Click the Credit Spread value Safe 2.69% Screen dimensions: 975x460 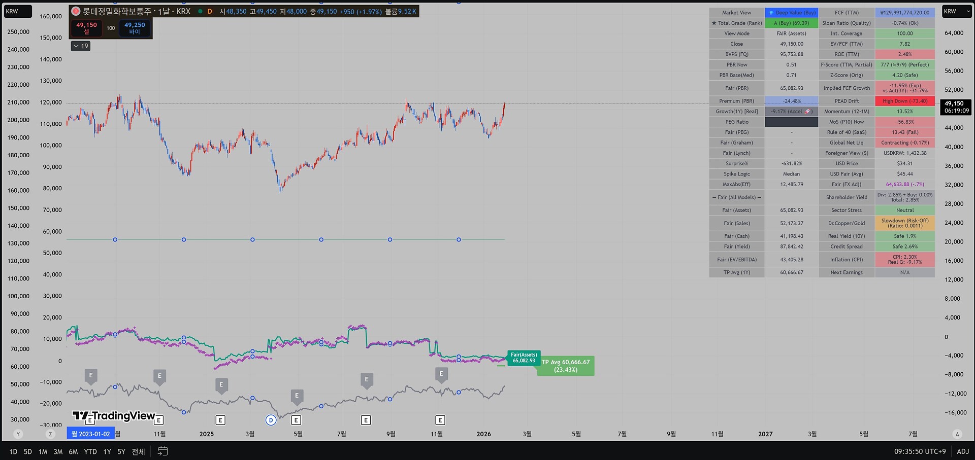(905, 246)
